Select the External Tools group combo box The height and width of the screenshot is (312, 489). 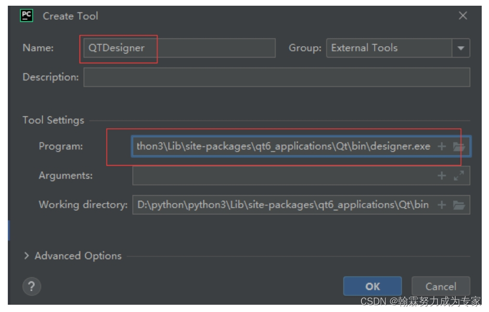[398, 48]
